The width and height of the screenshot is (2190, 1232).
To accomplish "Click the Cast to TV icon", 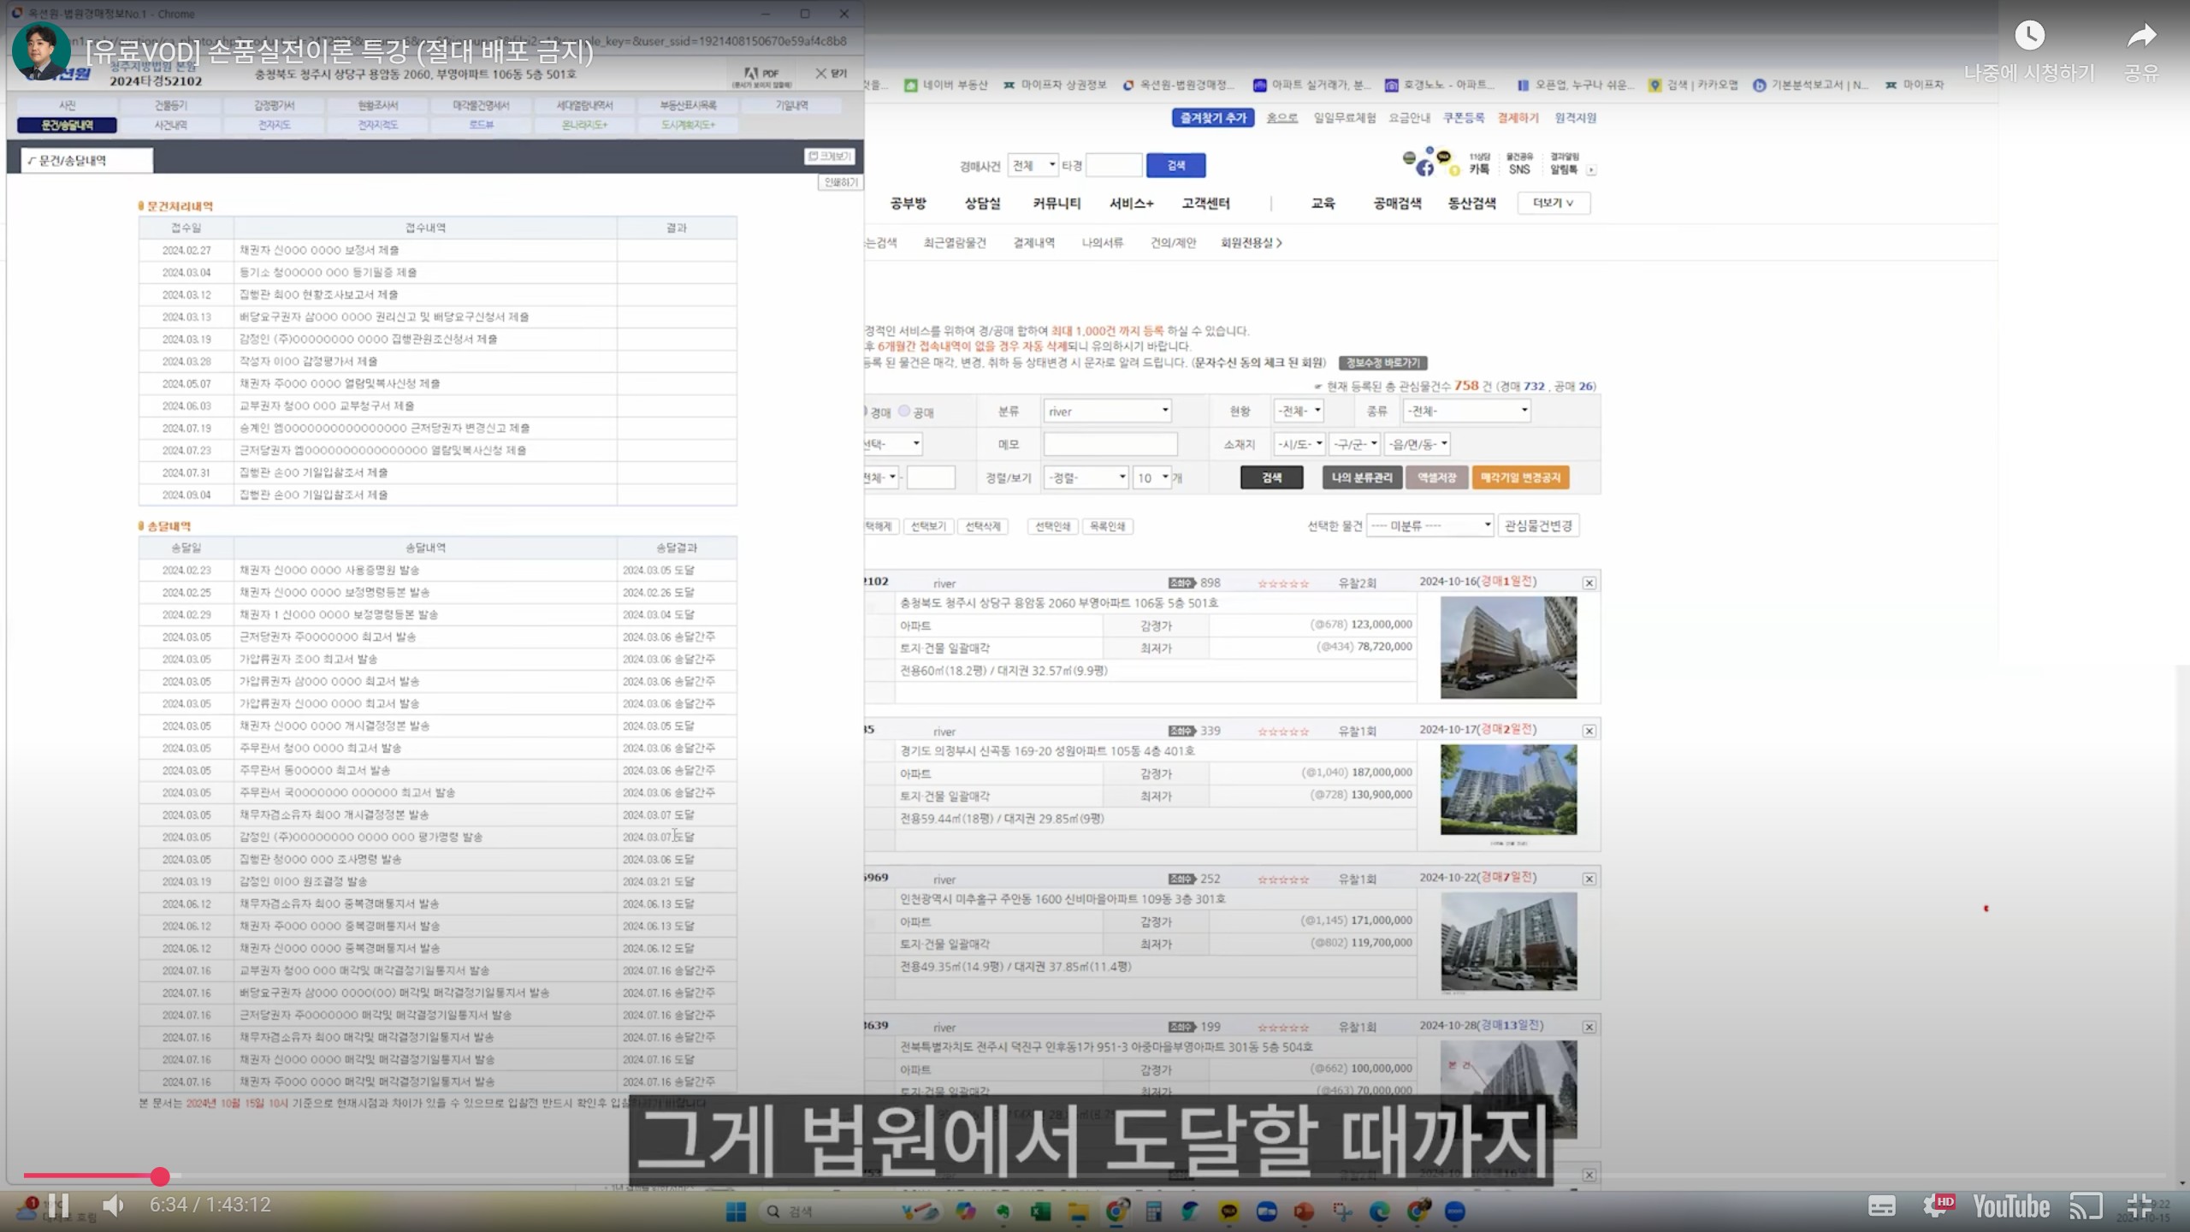I will (2086, 1206).
